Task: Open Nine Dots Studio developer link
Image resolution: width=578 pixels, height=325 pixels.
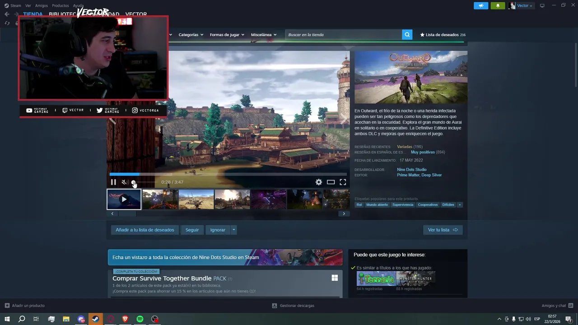Action: tap(411, 170)
